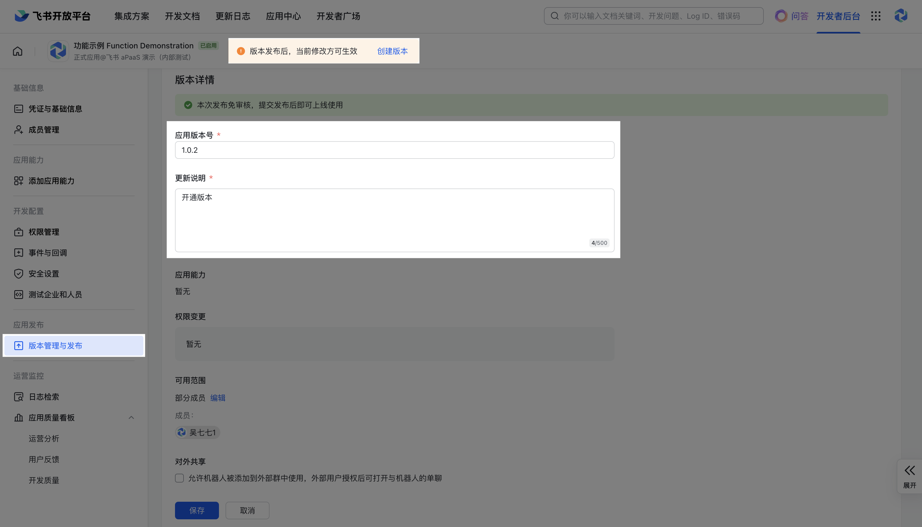Click member 吴七七1 avatar chip

coord(198,432)
